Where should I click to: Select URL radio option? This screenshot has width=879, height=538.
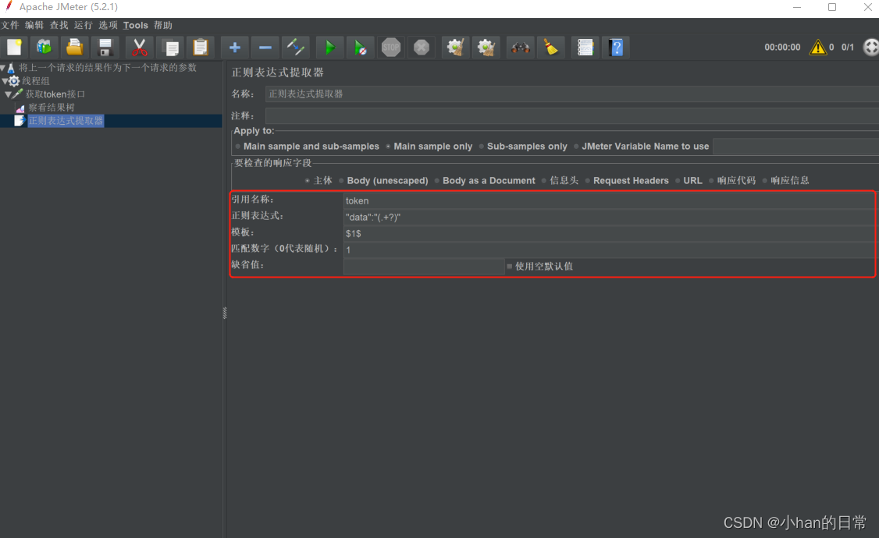[689, 180]
